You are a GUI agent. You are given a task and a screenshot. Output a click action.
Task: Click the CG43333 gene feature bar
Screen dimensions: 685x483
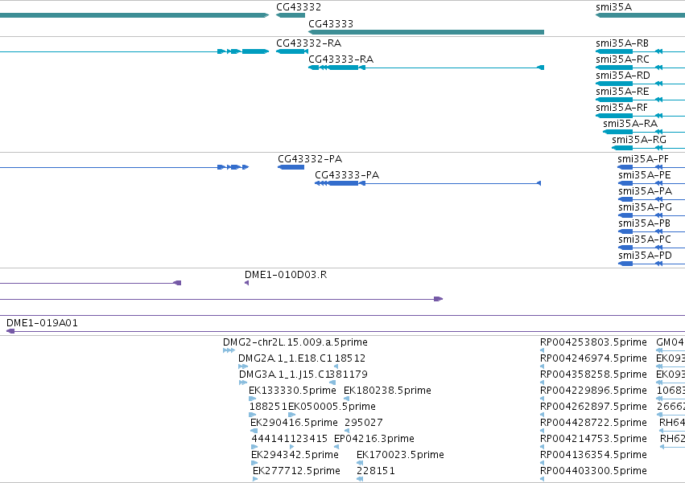click(x=426, y=32)
